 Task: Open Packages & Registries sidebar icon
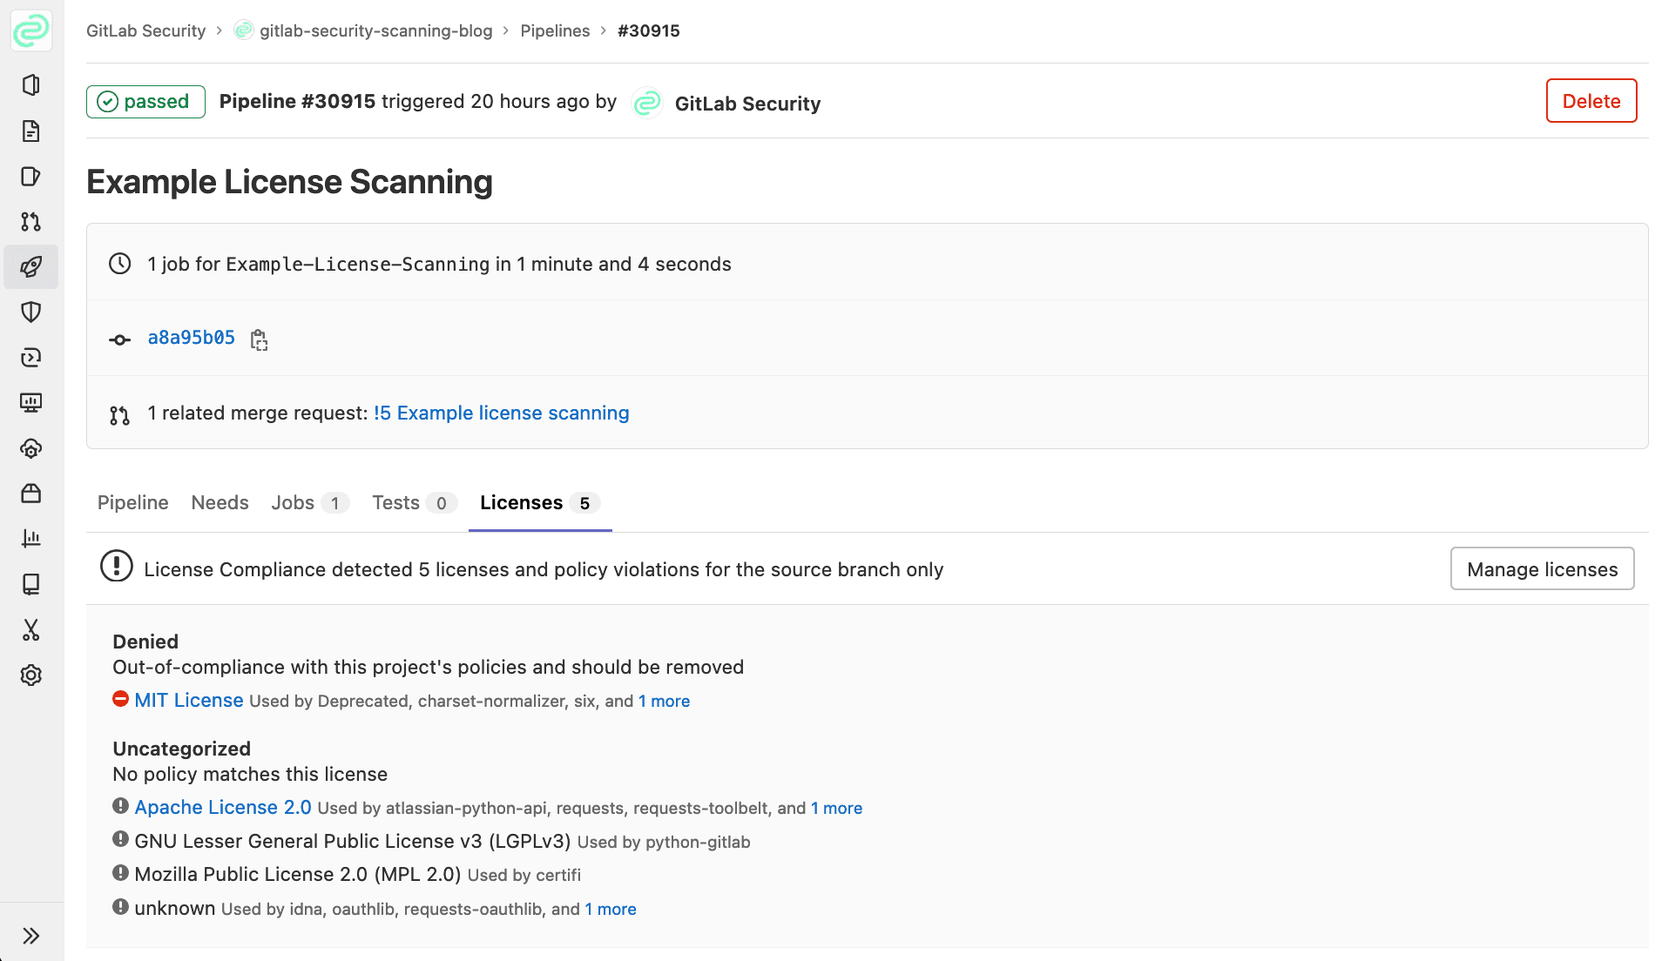pos(31,494)
